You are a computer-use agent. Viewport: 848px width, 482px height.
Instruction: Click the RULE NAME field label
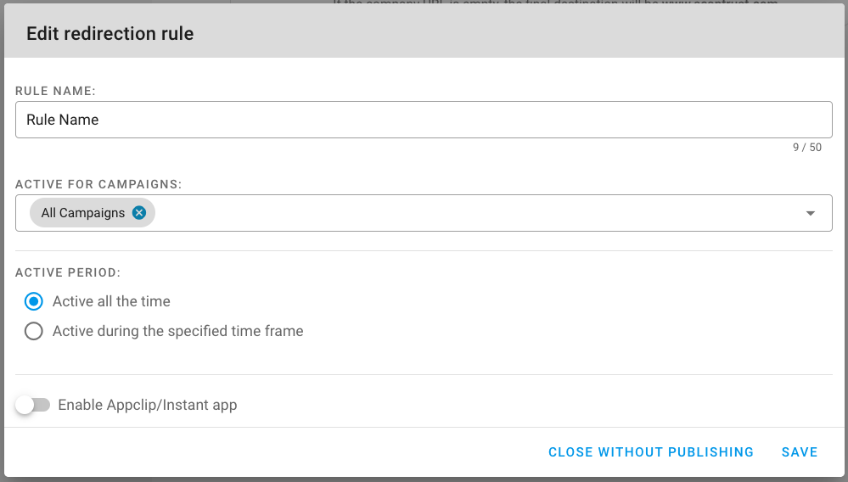[x=55, y=91]
